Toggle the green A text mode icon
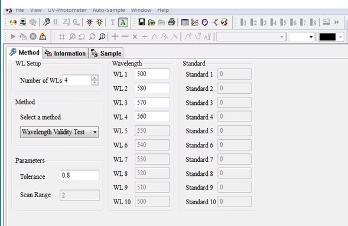The height and width of the screenshot is (226, 348). (123, 22)
